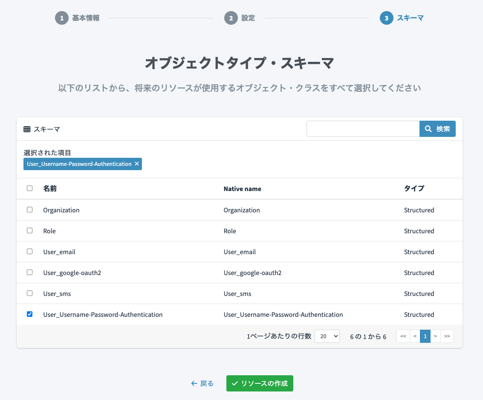This screenshot has height=400, width=483.
Task: Click the 戻る back link
Action: click(202, 383)
